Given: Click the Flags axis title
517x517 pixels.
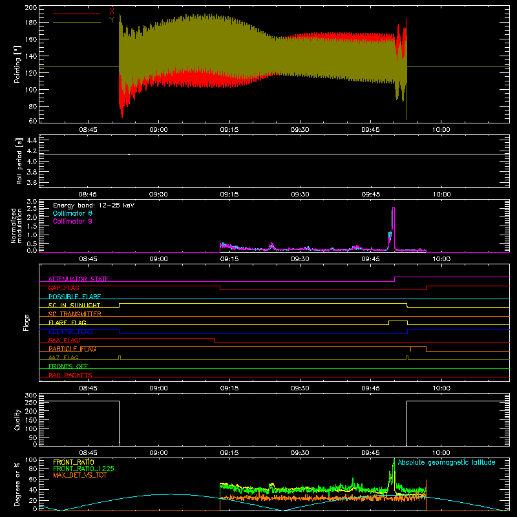Looking at the screenshot, I should pyautogui.click(x=26, y=322).
